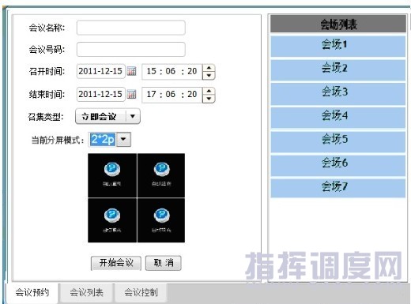
Task: Select the bottom-right split screen participant icon
Action: pos(162,216)
